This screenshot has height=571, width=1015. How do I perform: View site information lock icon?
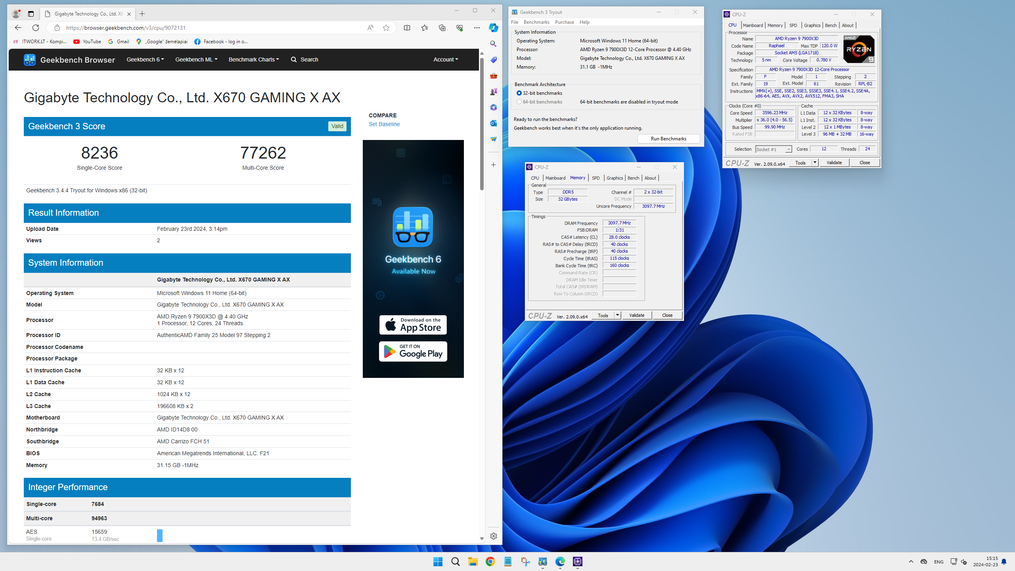[x=57, y=28]
